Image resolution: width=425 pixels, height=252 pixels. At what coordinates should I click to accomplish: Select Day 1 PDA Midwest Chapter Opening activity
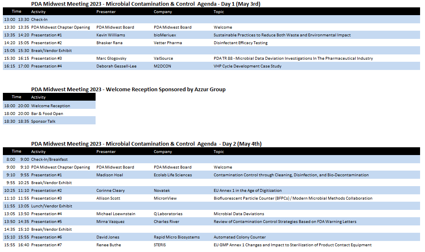coord(60,27)
